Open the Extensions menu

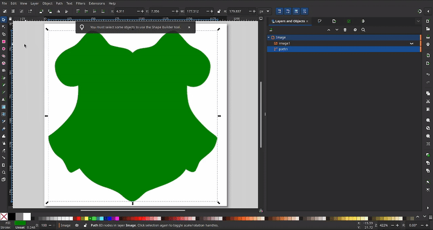pos(97,3)
